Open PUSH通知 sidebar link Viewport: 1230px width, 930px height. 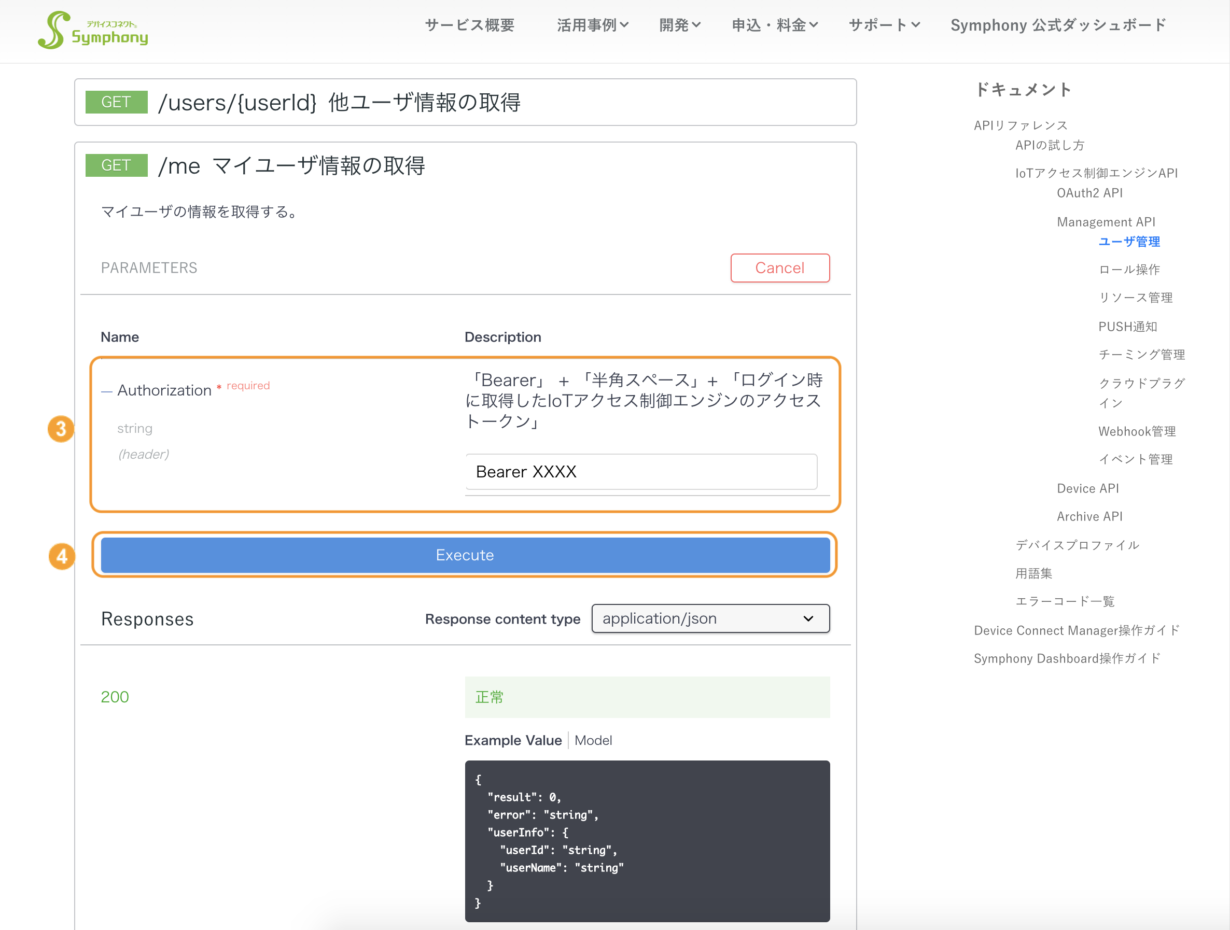coord(1128,327)
